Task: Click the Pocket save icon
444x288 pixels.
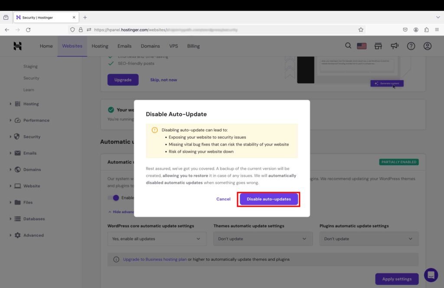Action: coord(405,30)
